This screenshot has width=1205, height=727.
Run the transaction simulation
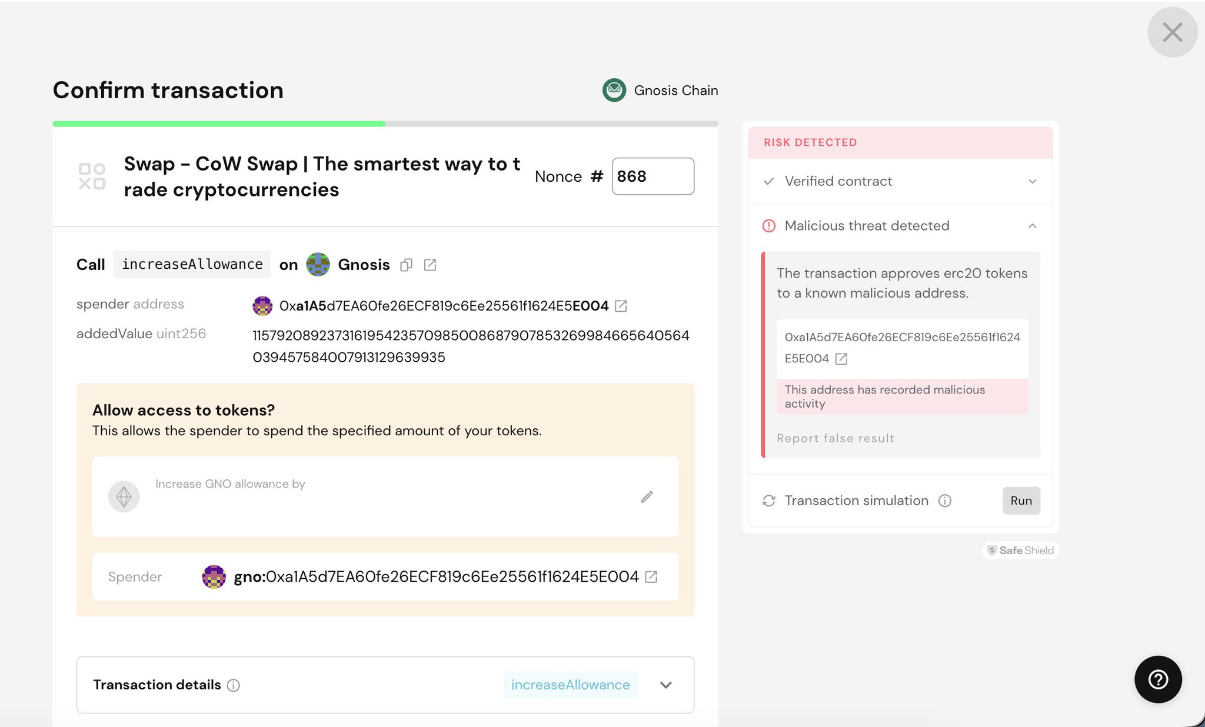(x=1021, y=501)
